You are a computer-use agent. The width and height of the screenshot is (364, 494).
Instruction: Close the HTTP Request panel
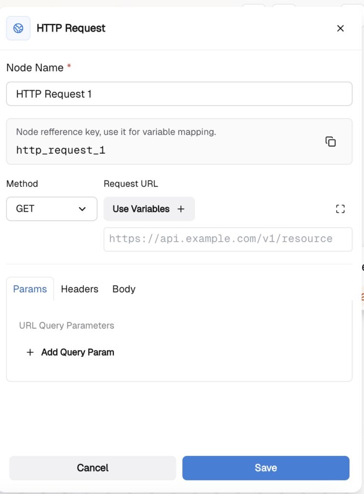click(340, 28)
